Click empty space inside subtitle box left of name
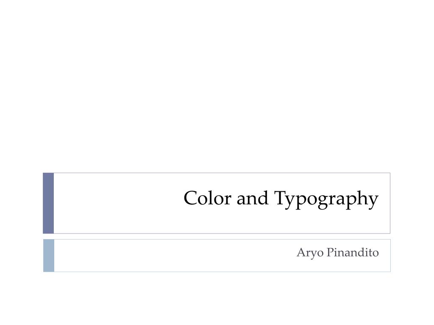 click(172, 256)
